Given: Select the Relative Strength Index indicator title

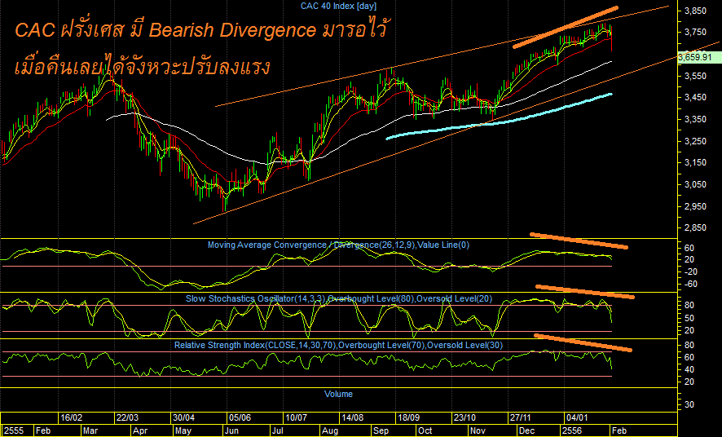Looking at the screenshot, I should click(x=338, y=346).
